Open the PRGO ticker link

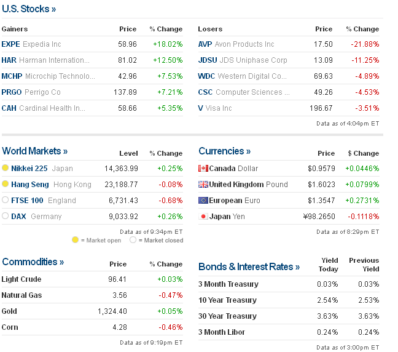12,92
